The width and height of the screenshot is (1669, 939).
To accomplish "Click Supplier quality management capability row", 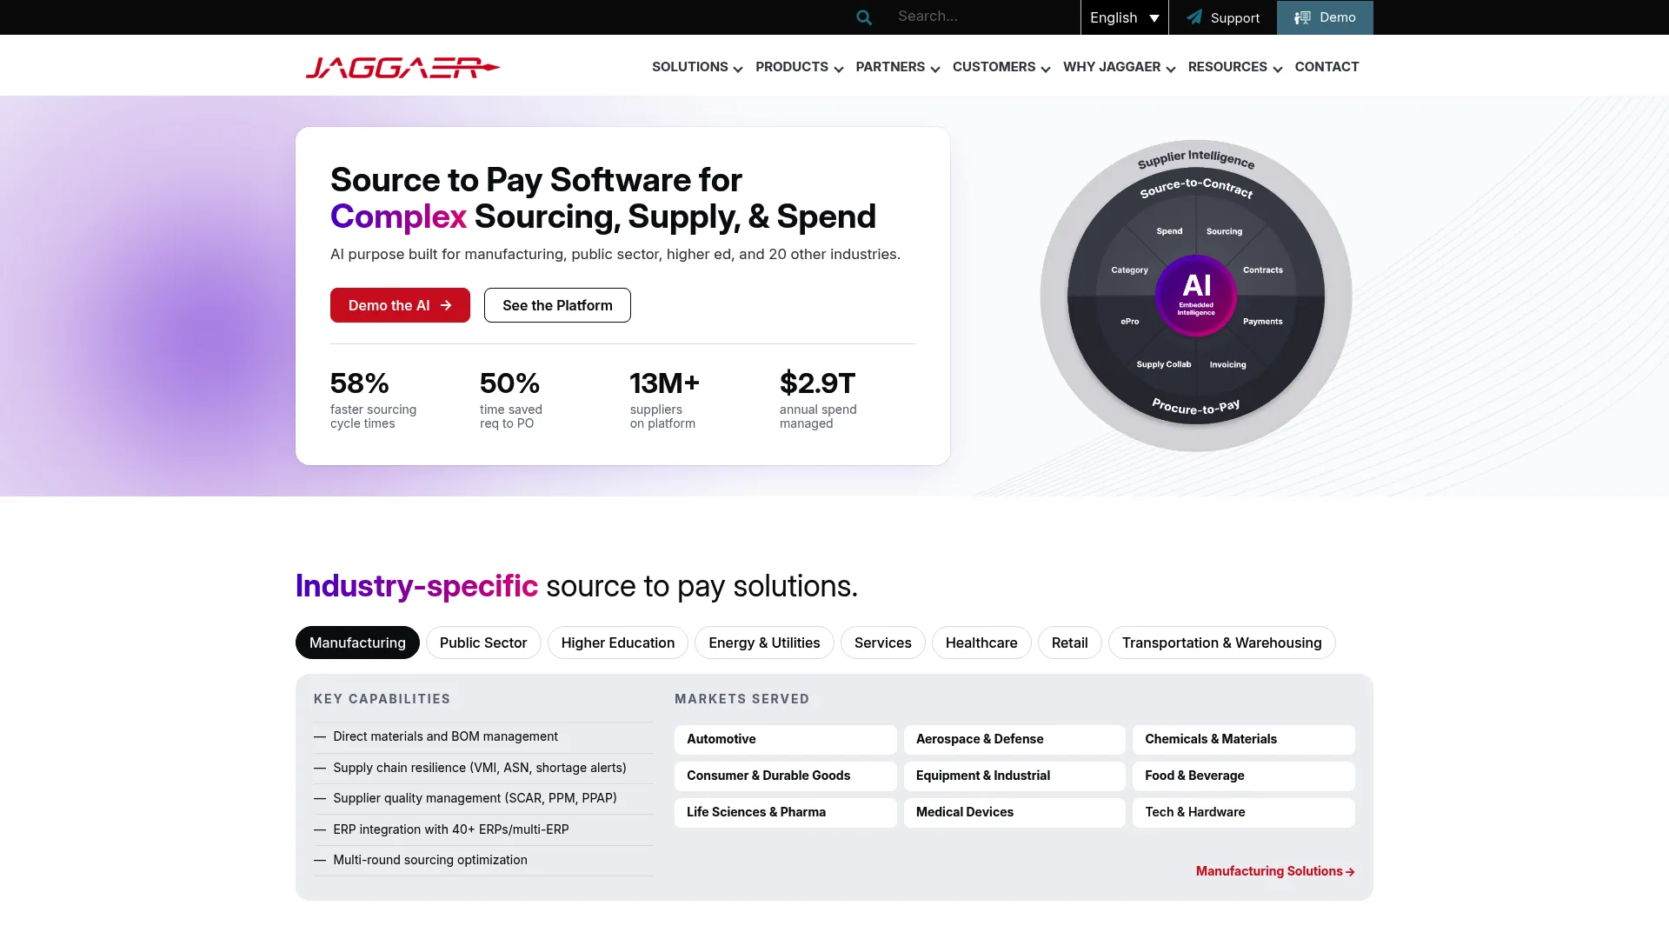I will coord(483,798).
